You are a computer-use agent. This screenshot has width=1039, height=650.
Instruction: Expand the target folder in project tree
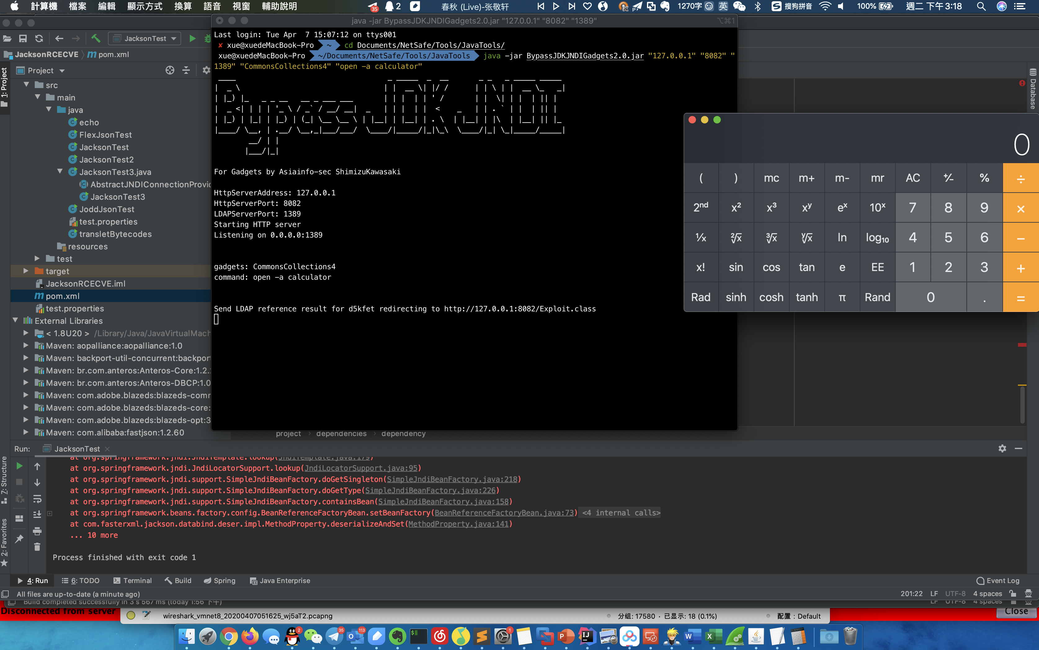point(26,271)
